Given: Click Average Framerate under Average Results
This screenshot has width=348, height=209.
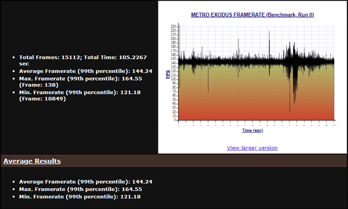Looking at the screenshot, I should pos(86,182).
